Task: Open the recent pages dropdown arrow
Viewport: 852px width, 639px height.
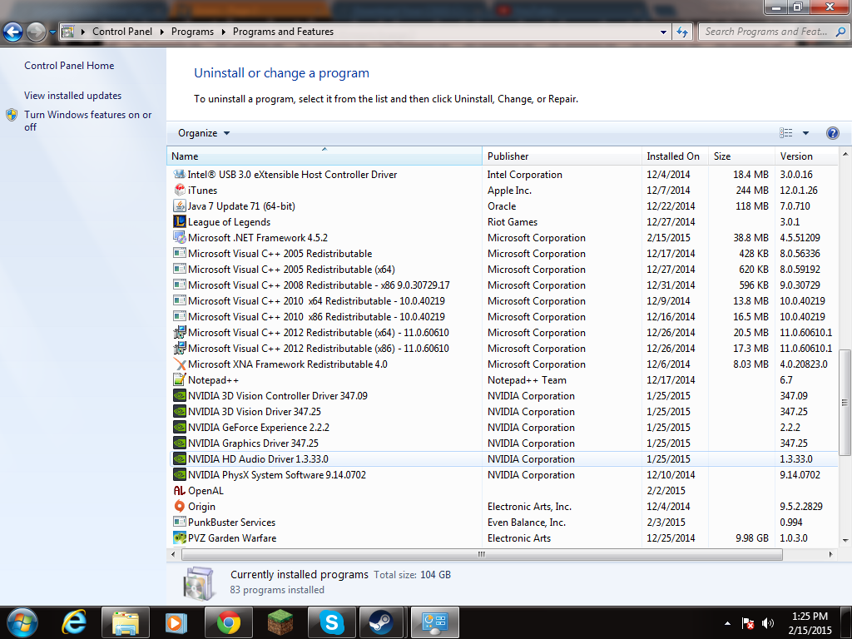Action: coord(52,32)
